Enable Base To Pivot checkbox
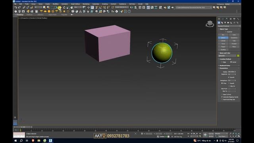 point(222,95)
